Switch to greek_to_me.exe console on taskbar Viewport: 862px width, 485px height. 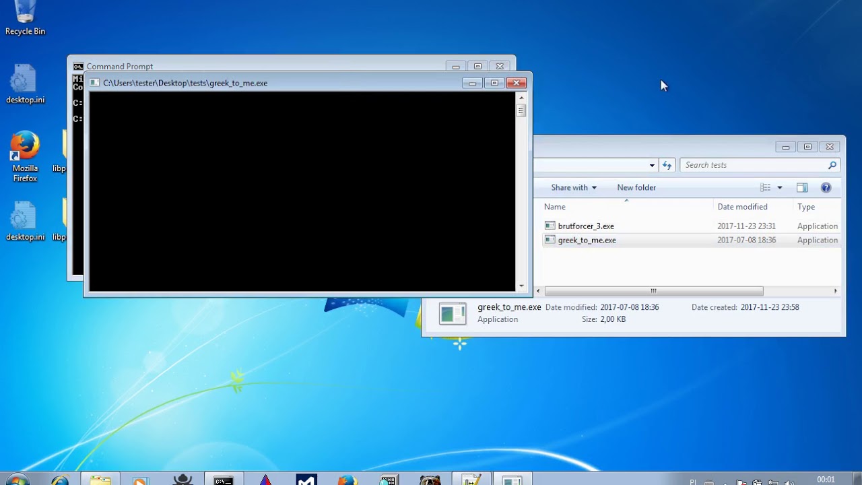click(512, 480)
